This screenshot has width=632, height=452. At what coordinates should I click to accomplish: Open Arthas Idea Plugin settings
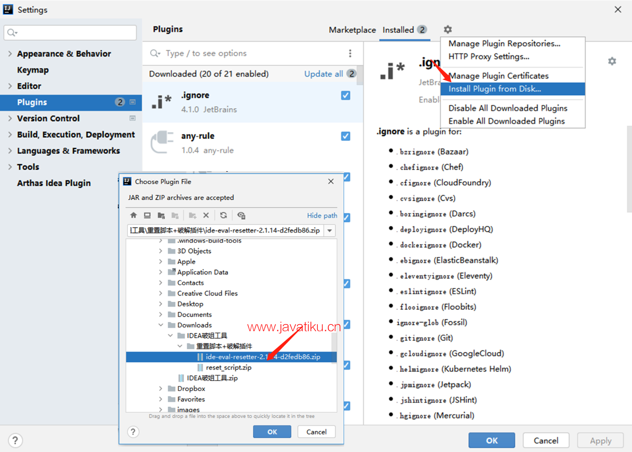[x=54, y=183]
